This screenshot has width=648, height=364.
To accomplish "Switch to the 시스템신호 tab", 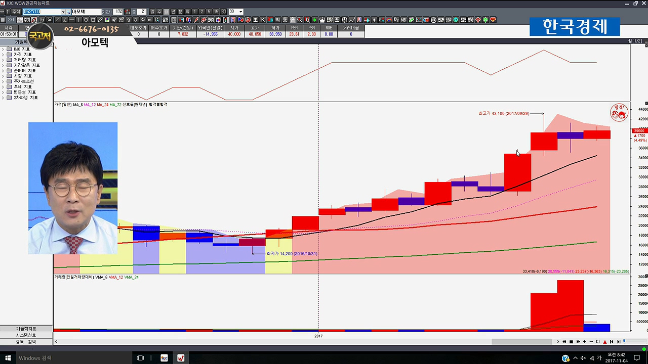I will coord(26,335).
